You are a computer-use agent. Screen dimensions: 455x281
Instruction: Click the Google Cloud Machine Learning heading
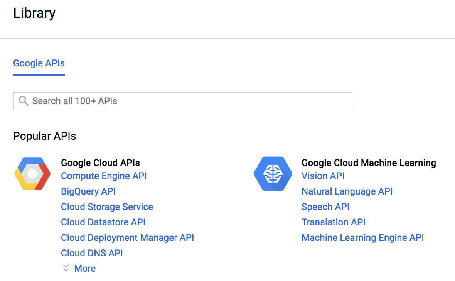(369, 163)
